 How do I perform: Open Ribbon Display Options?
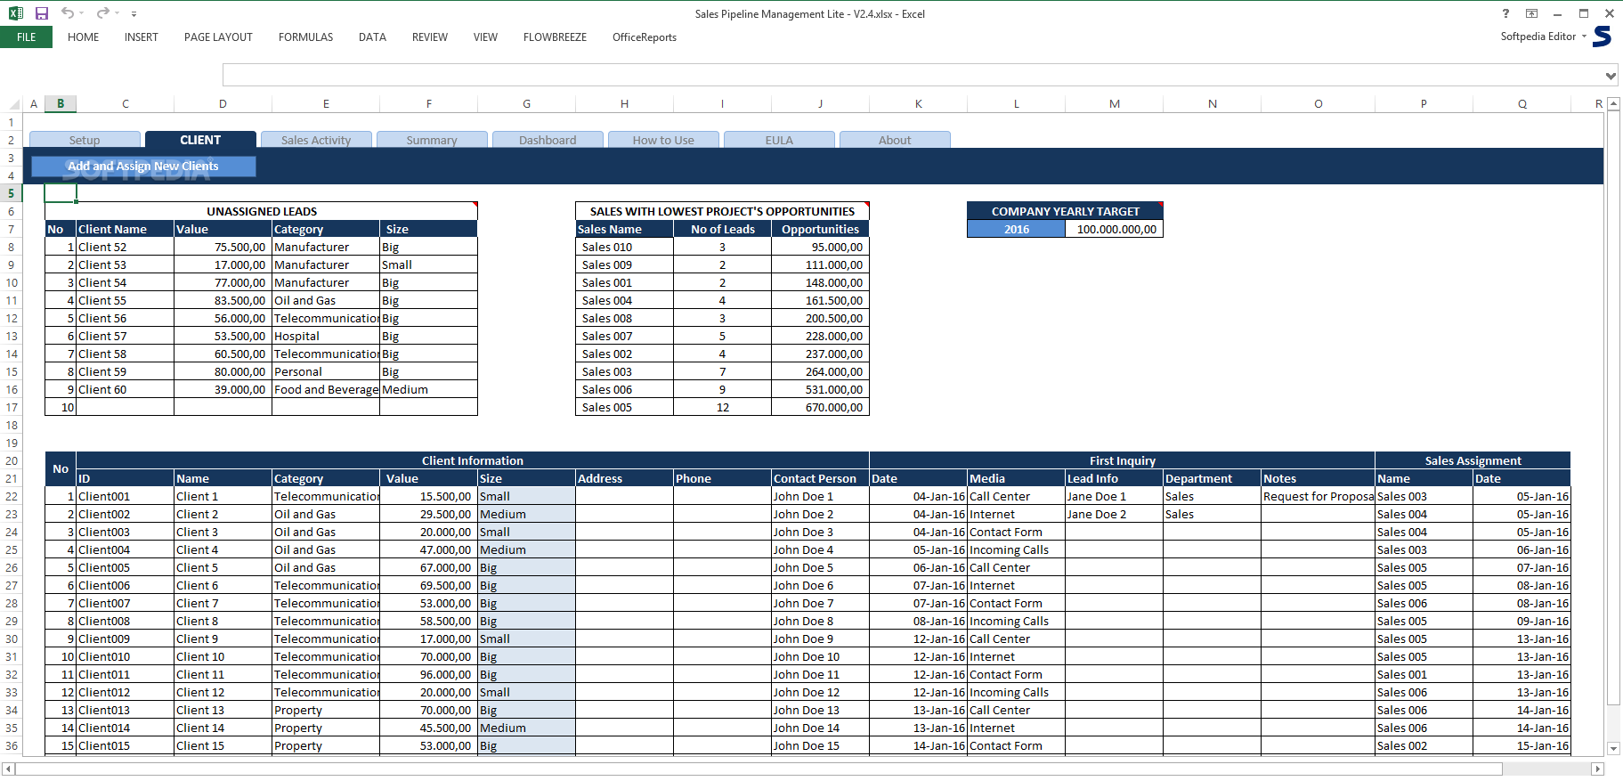tap(1531, 13)
